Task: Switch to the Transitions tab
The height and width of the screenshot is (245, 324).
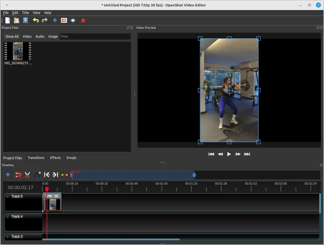Action: click(36, 158)
